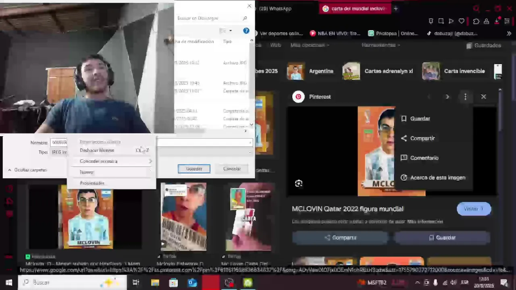Image resolution: width=516 pixels, height=290 pixels.
Task: Open the notification center icon
Action: [x=504, y=282]
